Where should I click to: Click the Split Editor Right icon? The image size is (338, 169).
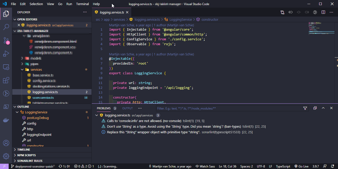323,12
